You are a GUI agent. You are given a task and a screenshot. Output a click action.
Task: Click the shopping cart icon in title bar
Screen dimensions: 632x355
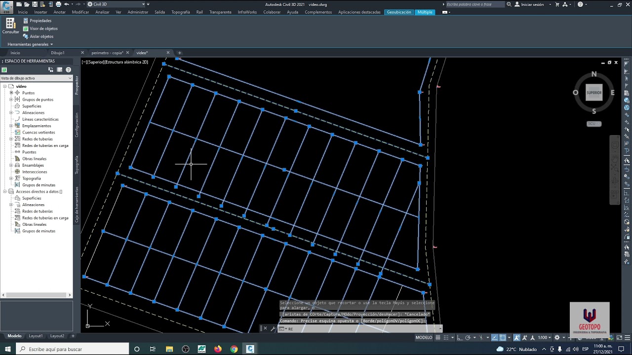[x=557, y=4]
